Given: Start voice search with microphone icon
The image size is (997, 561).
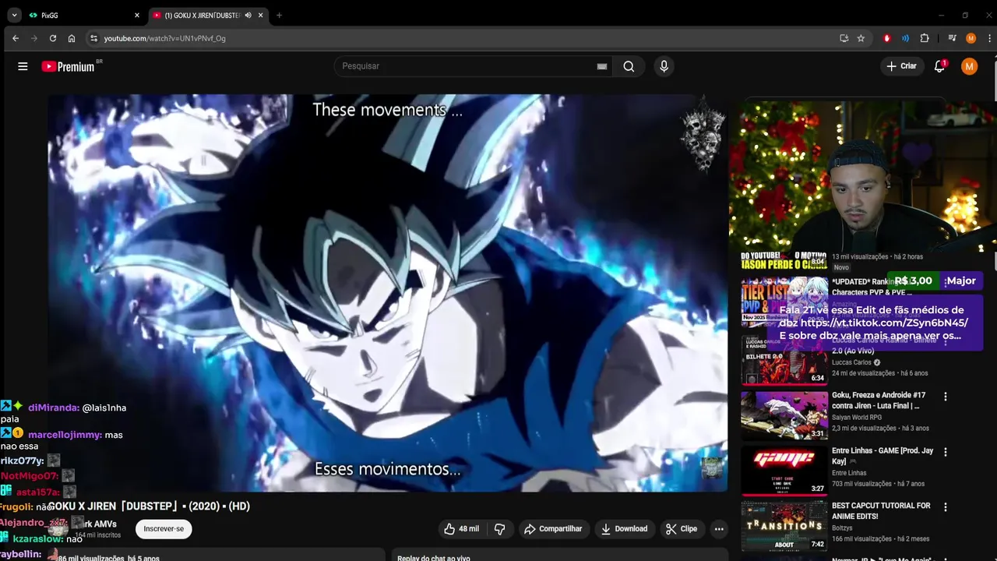Looking at the screenshot, I should coord(664,66).
